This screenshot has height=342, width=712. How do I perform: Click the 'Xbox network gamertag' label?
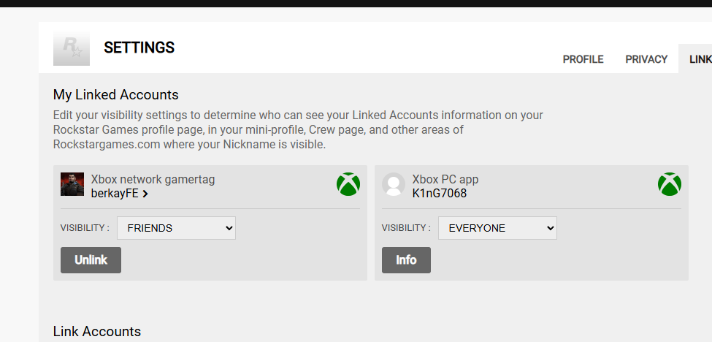click(153, 179)
